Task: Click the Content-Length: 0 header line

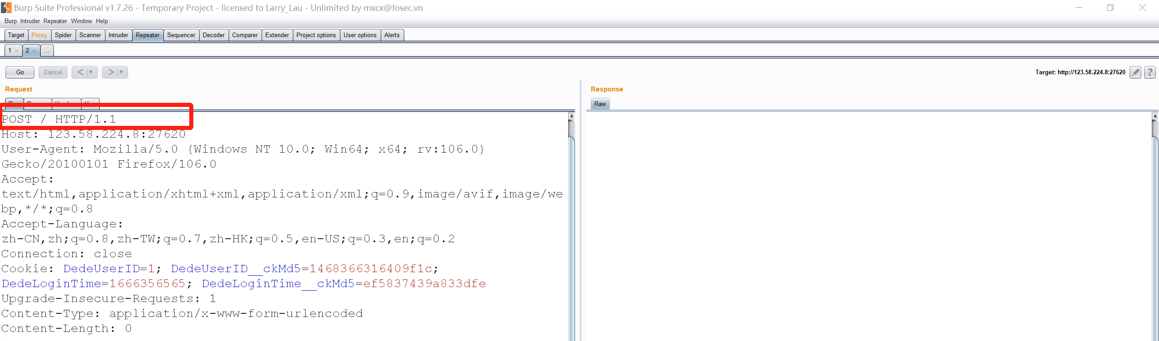Action: [67, 329]
